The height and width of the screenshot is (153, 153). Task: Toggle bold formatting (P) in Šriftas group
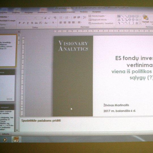tap(20, 23)
